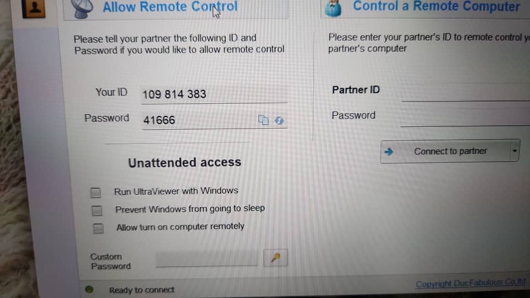
Task: Enable Run UltraViewer with Windows checkbox
Action: click(96, 193)
